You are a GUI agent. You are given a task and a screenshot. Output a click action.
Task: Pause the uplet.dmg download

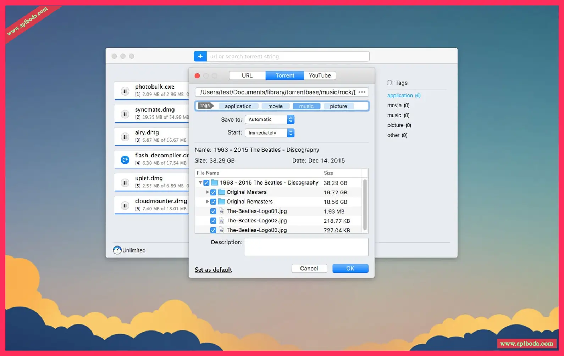125,183
